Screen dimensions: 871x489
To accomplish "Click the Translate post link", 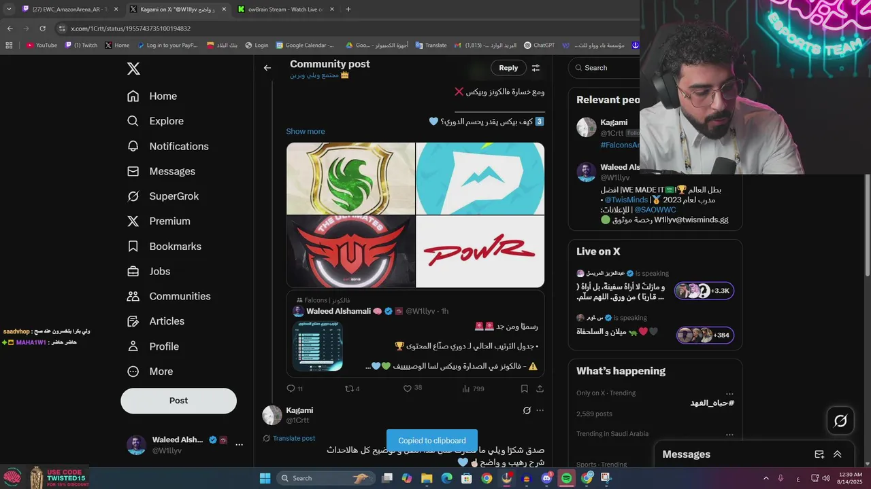I will (294, 439).
